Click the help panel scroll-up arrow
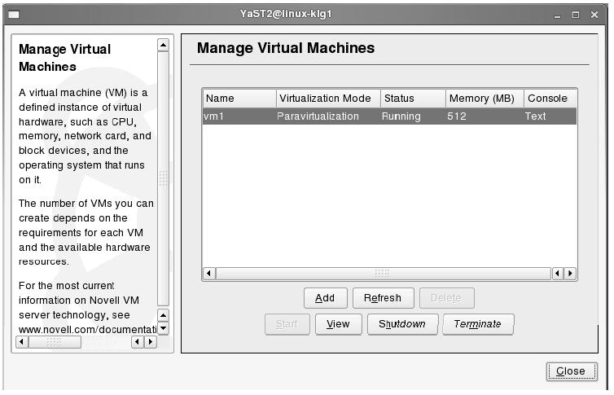The width and height of the screenshot is (614, 395). point(163,46)
